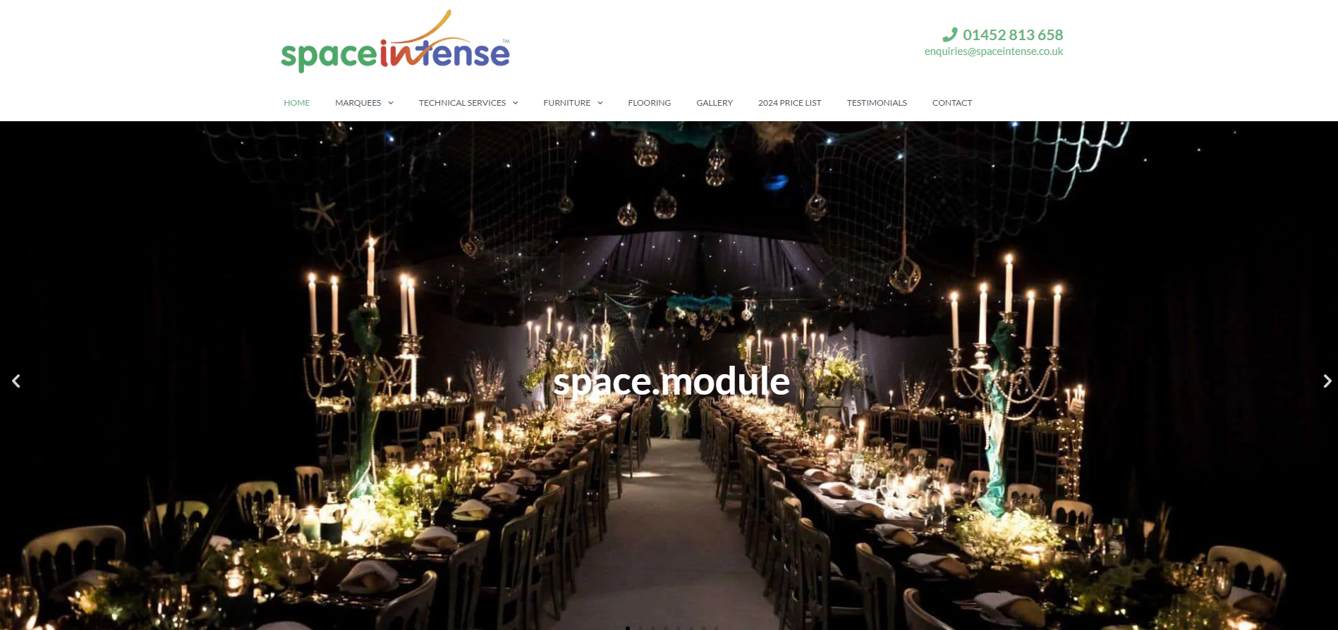1338x630 pixels.
Task: Call the number 01452 813 658
Action: 1013,35
